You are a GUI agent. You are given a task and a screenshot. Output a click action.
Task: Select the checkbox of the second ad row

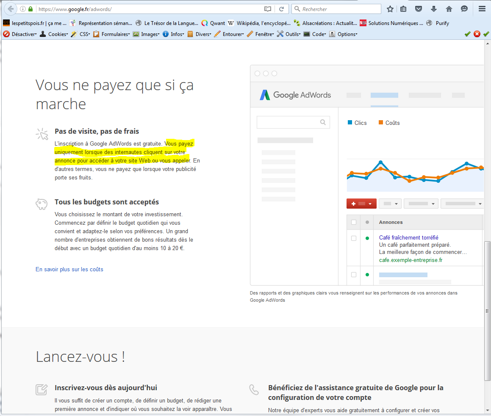click(354, 275)
